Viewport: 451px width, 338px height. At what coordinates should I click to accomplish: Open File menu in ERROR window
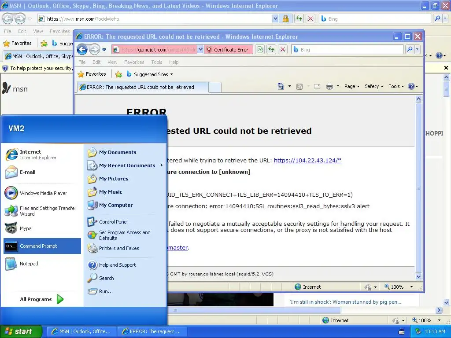(82, 62)
